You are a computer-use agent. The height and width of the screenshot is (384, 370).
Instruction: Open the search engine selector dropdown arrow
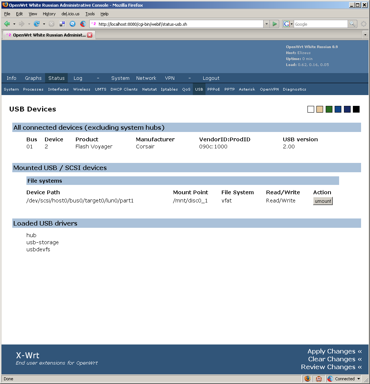click(x=291, y=24)
